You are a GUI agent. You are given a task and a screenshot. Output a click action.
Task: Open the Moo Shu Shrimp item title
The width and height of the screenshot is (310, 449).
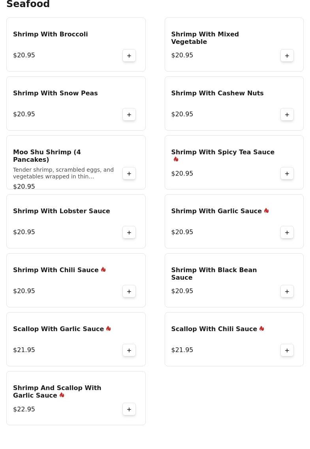47,156
